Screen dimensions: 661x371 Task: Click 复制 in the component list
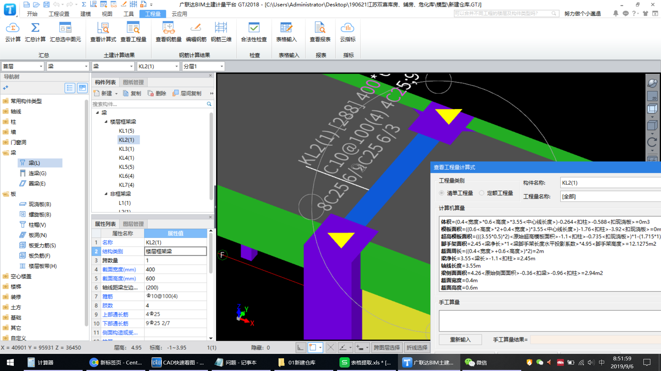click(132, 93)
